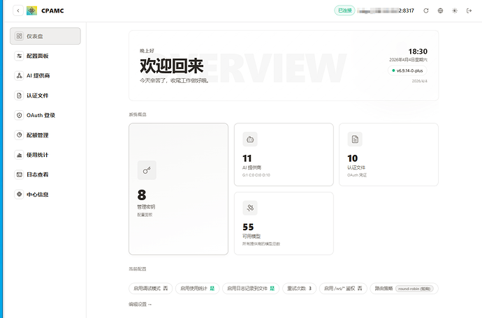Click the document icon on 认证文件 card

[355, 139]
